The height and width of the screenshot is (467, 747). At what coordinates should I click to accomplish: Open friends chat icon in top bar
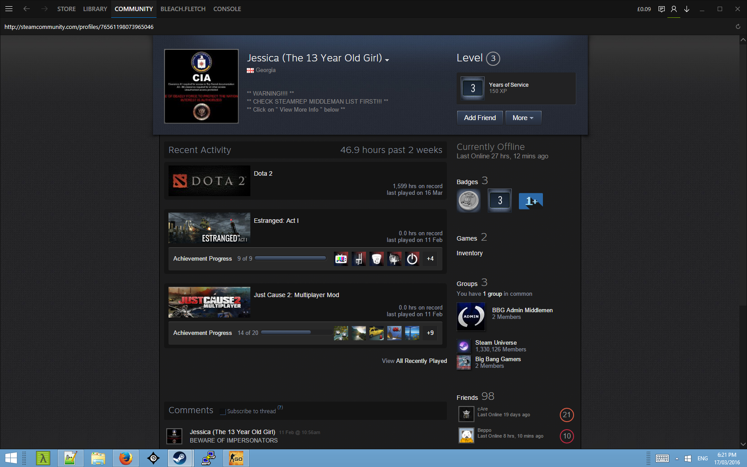[662, 9]
